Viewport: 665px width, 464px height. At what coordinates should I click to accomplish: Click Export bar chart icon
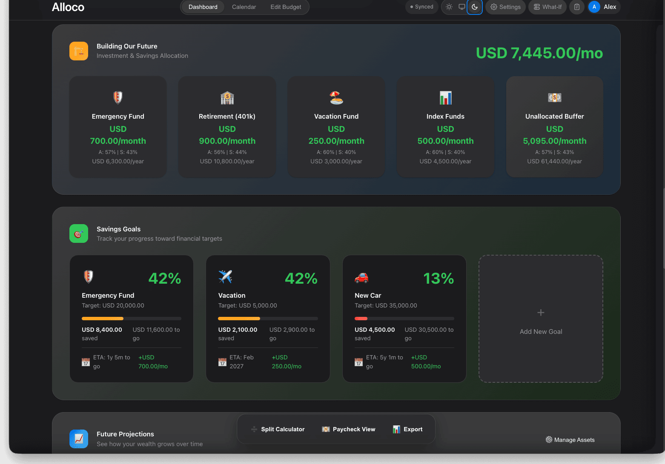[x=396, y=429]
